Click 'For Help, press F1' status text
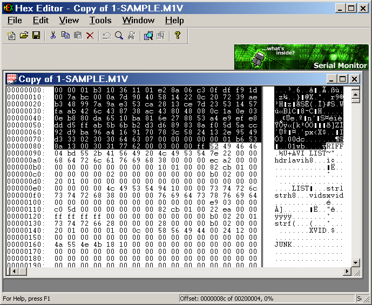Screen dimensions: 372x305 [x=26, y=299]
